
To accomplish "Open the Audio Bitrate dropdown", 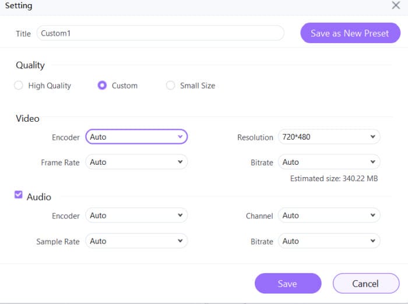I will [329, 241].
